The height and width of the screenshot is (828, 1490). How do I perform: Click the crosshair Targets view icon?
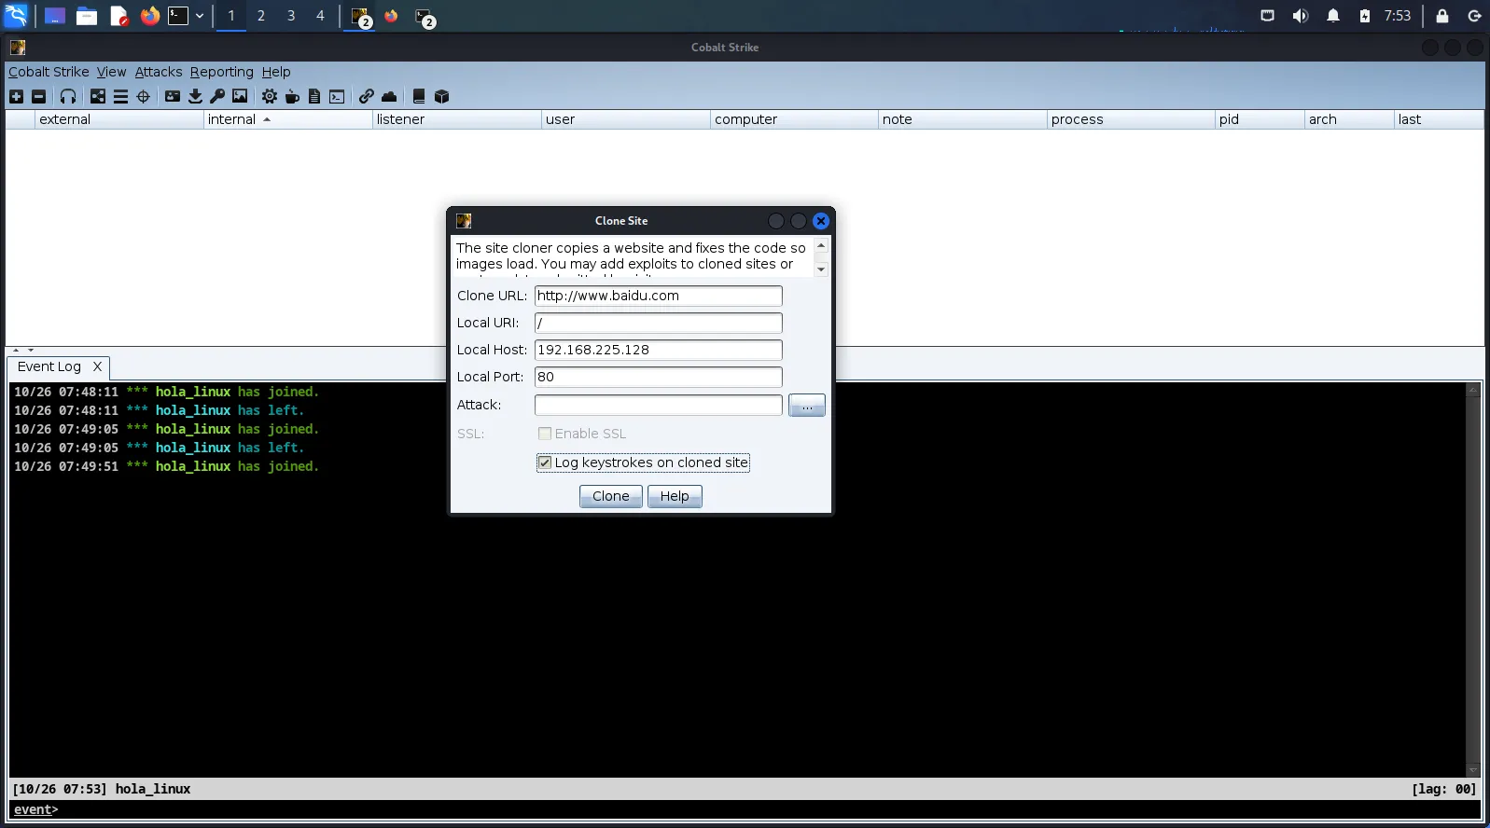point(143,96)
